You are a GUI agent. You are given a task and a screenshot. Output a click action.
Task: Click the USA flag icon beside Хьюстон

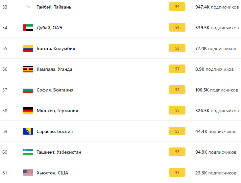click(x=28, y=173)
